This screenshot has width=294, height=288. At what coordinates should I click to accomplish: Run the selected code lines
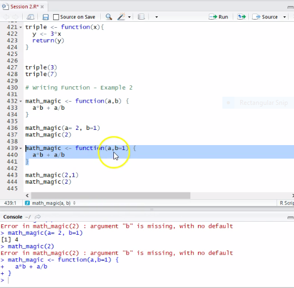(219, 17)
